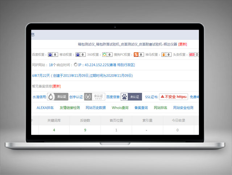This screenshot has width=232, height=175.
Task: Click the 百度权重 label
Action: point(40,55)
